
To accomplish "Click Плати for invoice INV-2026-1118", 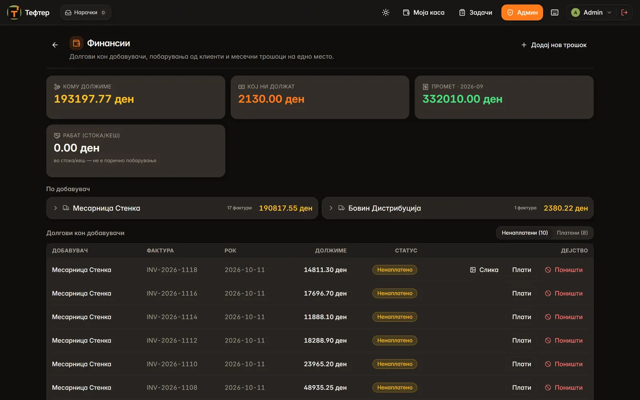I will 522,270.
